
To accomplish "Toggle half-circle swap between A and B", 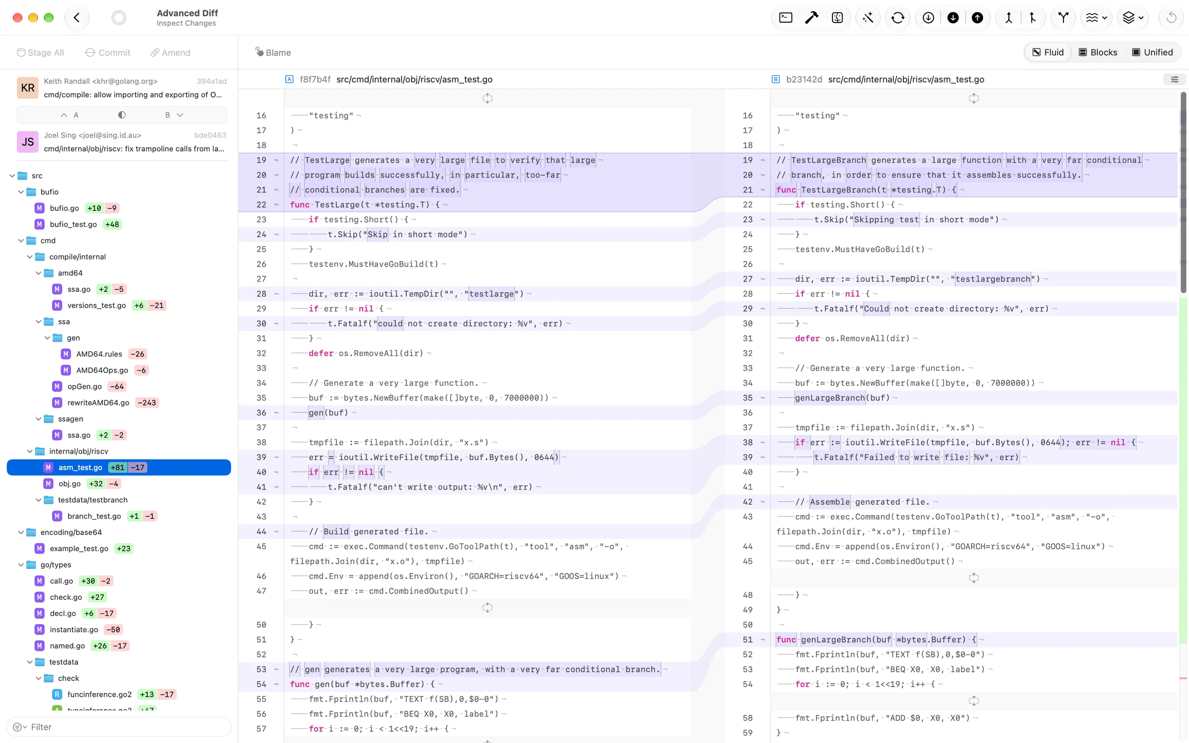I will [x=122, y=115].
